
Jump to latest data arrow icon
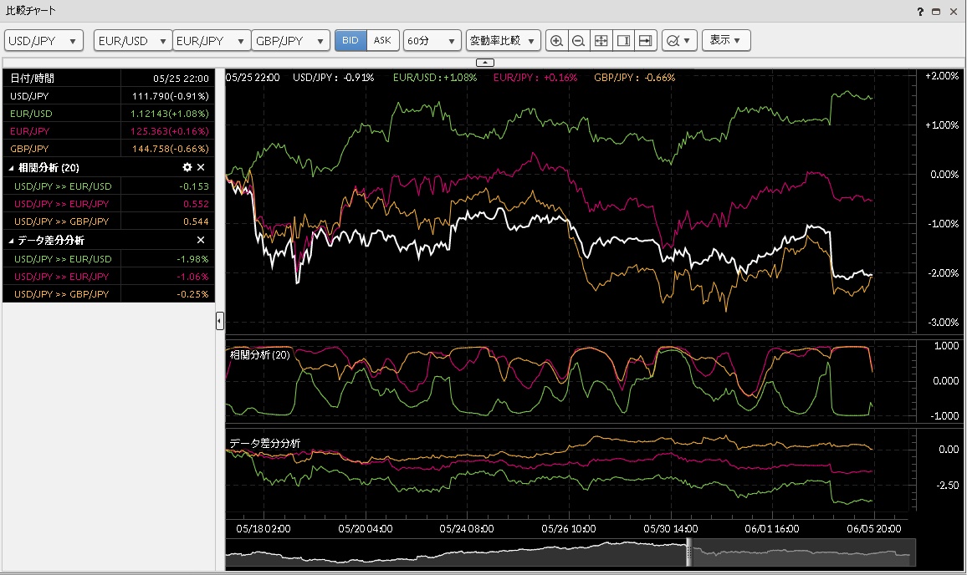tap(645, 41)
